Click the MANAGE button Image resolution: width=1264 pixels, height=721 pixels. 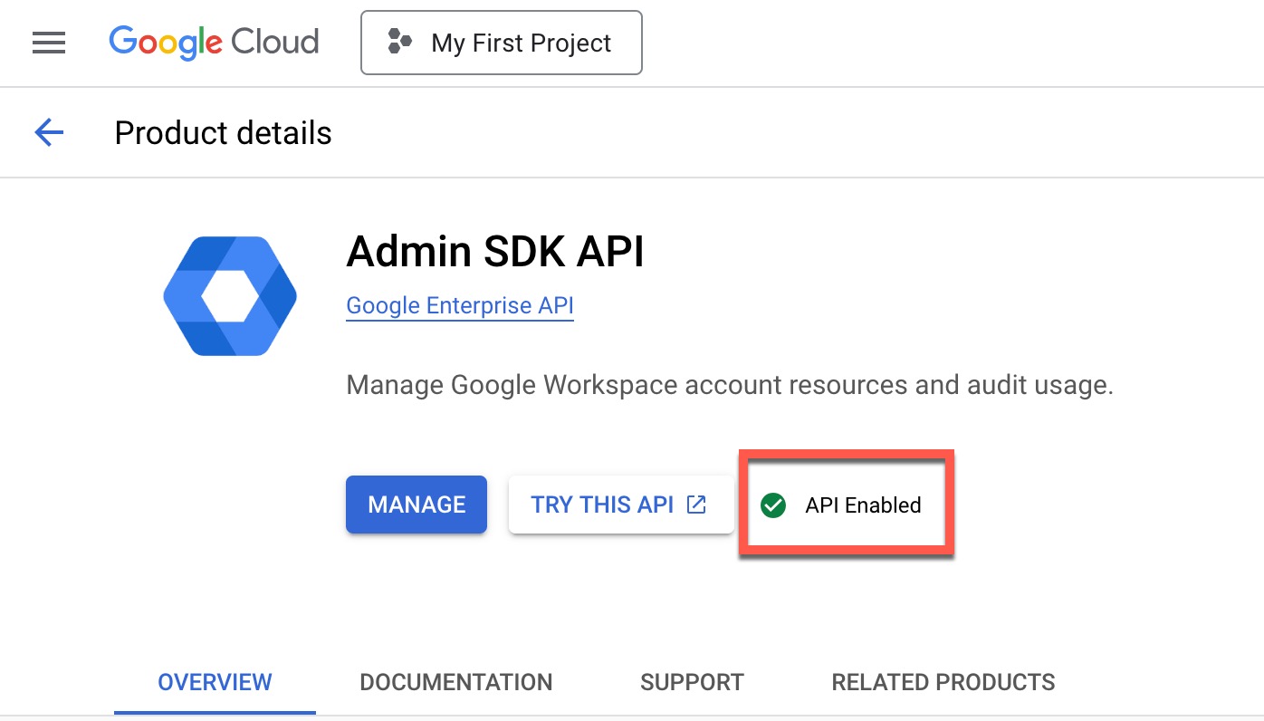click(x=416, y=505)
